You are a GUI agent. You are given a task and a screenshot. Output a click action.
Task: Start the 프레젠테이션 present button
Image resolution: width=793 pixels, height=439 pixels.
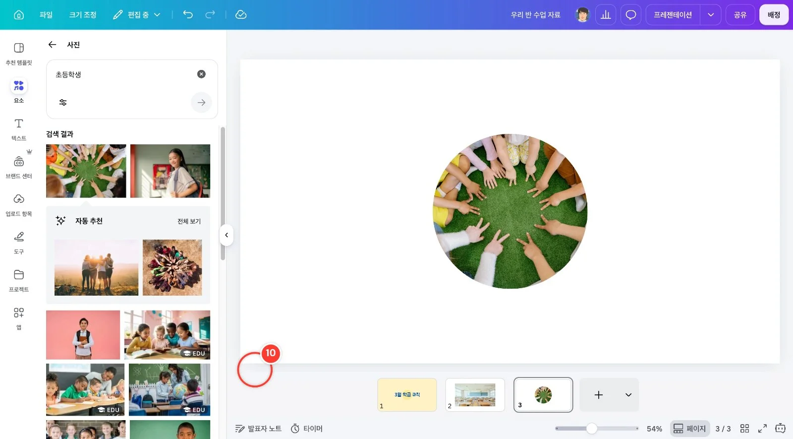(673, 15)
